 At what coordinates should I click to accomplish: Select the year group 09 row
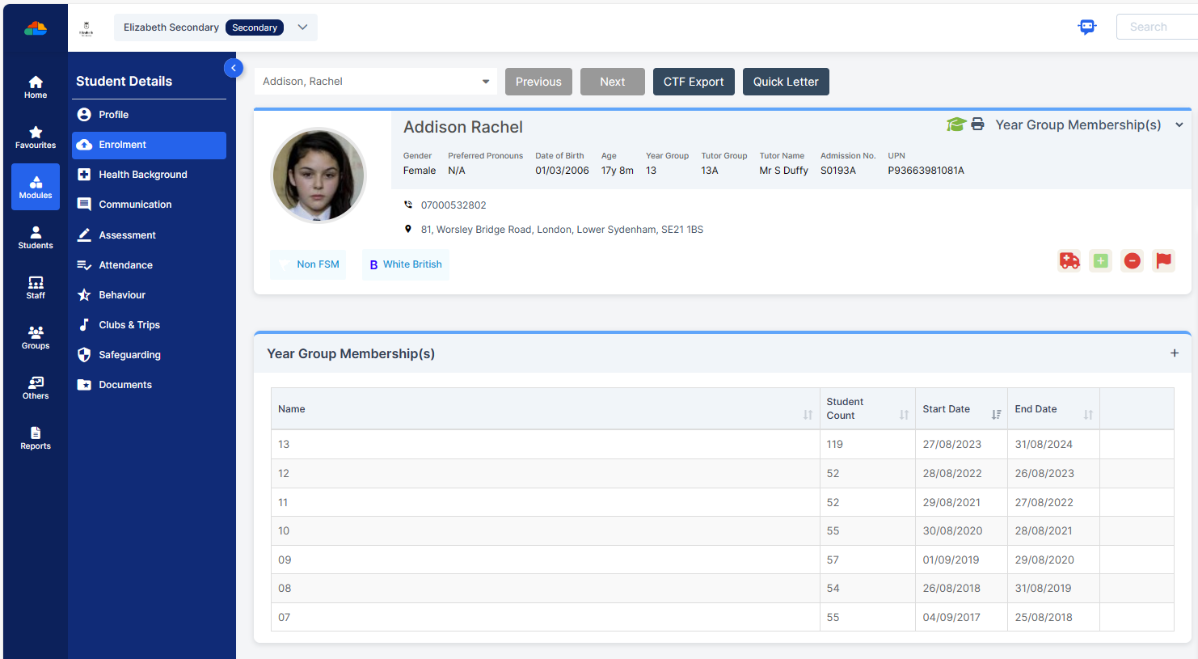(723, 560)
